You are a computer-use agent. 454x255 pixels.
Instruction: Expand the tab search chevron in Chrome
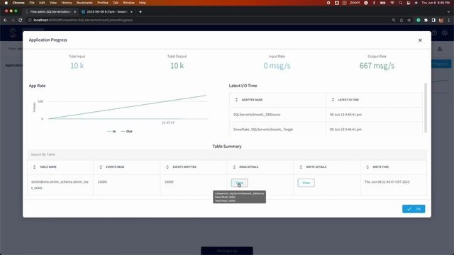449,12
